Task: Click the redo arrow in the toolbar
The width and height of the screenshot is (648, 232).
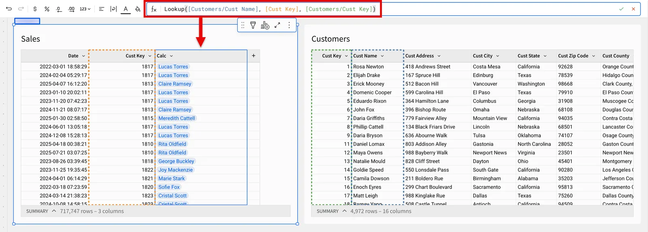Action: (21, 9)
